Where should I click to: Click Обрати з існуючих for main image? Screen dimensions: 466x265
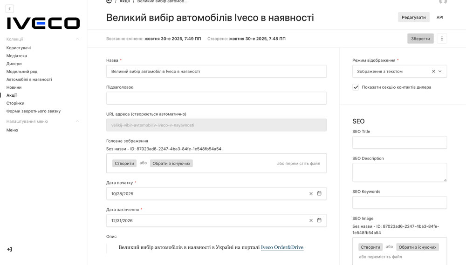[x=171, y=163]
